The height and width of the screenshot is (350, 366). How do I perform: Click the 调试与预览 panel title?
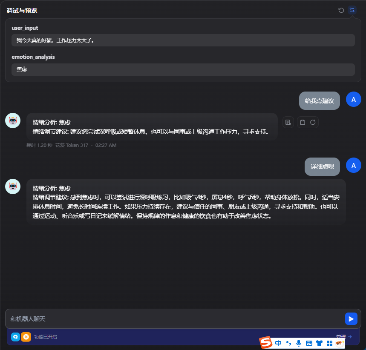22,11
